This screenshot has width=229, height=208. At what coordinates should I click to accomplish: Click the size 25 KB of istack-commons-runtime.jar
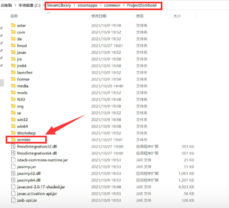click(x=189, y=160)
